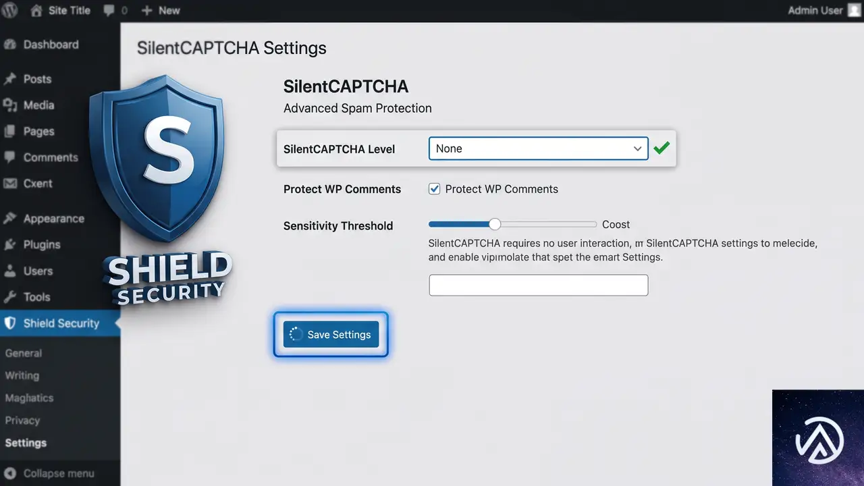Open the Pages menu item
864x486 pixels.
(38, 132)
